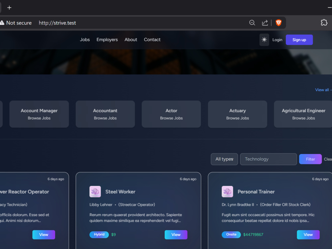332x249 pixels.
Task: Click the Dr. Lynn Bradtke II name
Action: point(238,205)
